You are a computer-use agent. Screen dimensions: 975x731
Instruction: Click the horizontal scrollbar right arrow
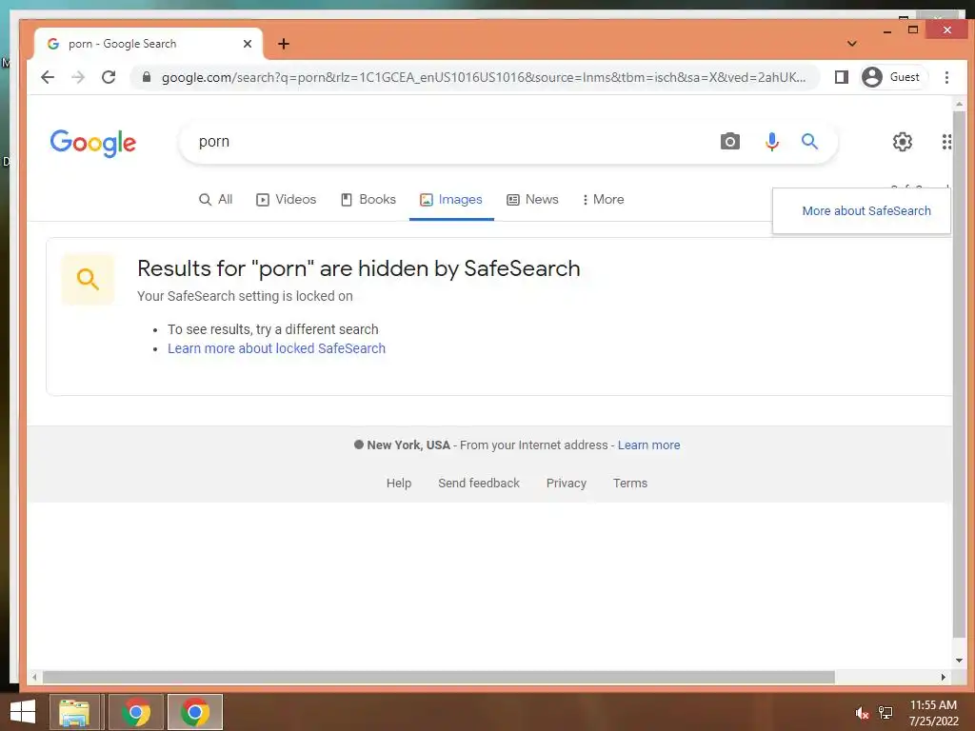[944, 677]
